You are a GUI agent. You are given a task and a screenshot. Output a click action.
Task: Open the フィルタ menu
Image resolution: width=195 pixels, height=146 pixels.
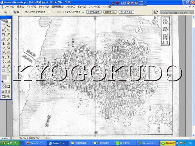pyautogui.click(x=71, y=6)
